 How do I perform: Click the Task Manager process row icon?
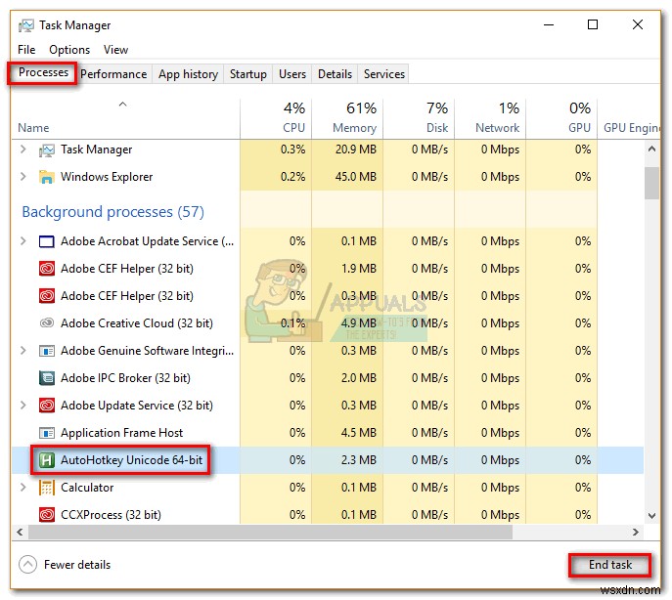coord(47,150)
